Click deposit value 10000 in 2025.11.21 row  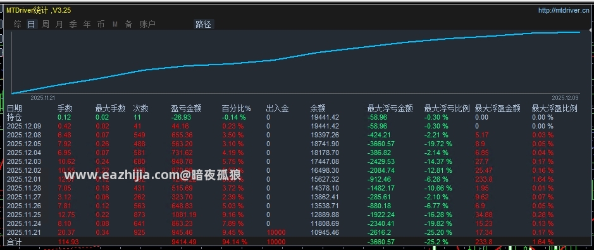tap(276, 232)
